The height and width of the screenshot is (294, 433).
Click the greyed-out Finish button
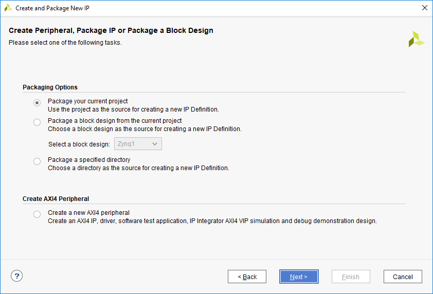(x=351, y=277)
